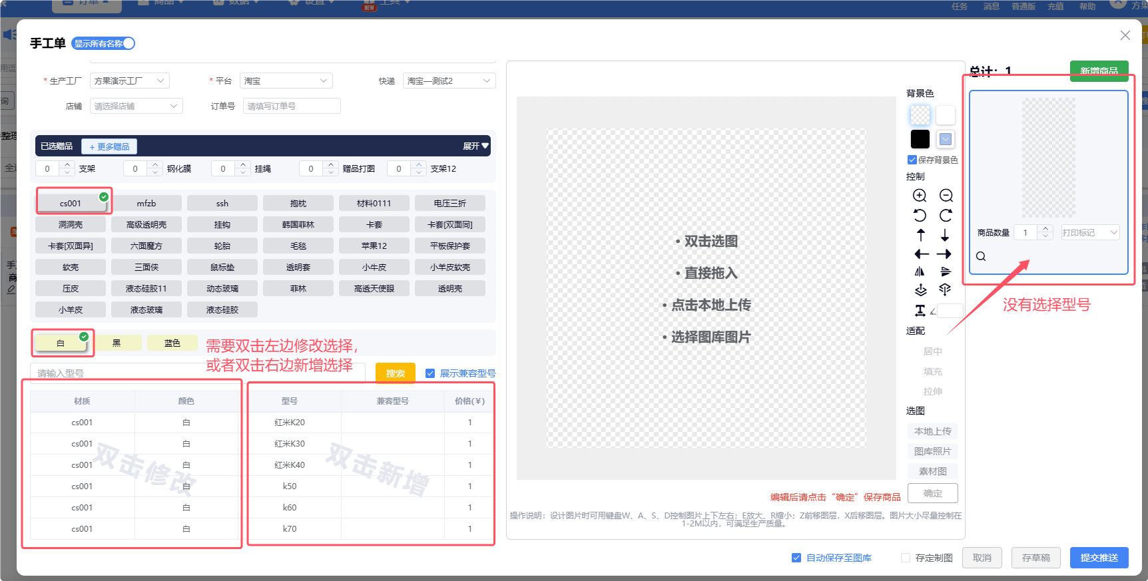Viewport: 1148px width, 581px height.
Task: Rotate the image counter-clockwise
Action: (x=920, y=216)
